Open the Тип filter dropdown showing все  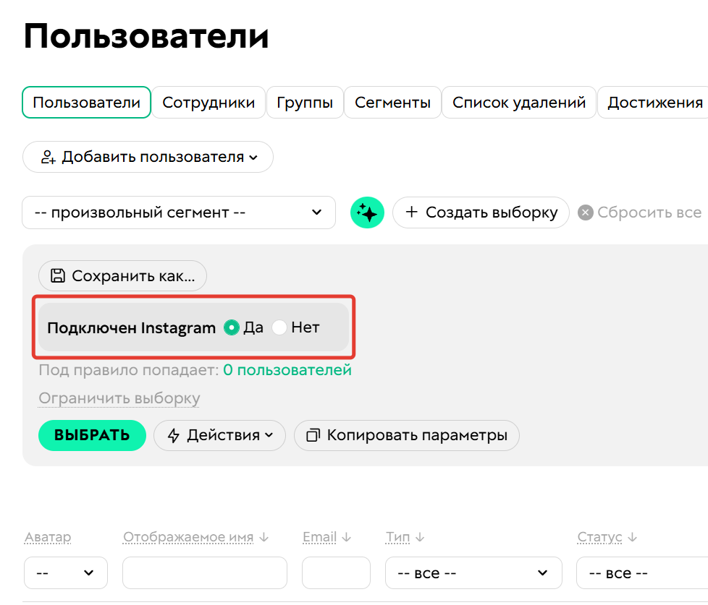pos(473,573)
